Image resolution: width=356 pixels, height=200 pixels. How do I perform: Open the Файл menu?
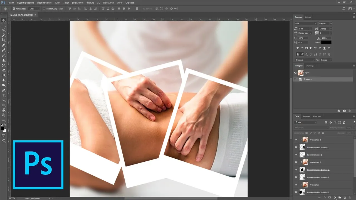[x=11, y=2]
